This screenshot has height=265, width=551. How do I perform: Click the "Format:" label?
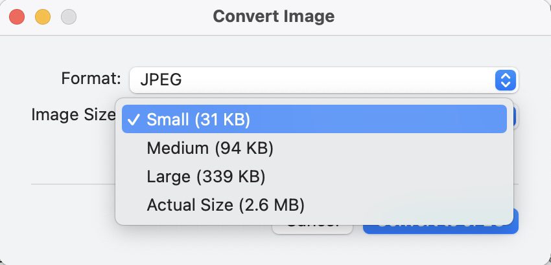tap(91, 79)
